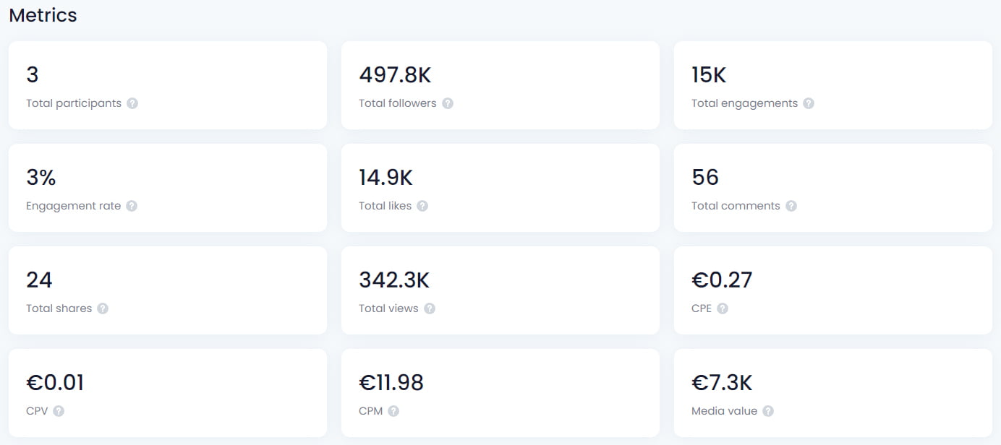Click help icon beside Total likes
The width and height of the screenshot is (1001, 445).
pos(422,206)
